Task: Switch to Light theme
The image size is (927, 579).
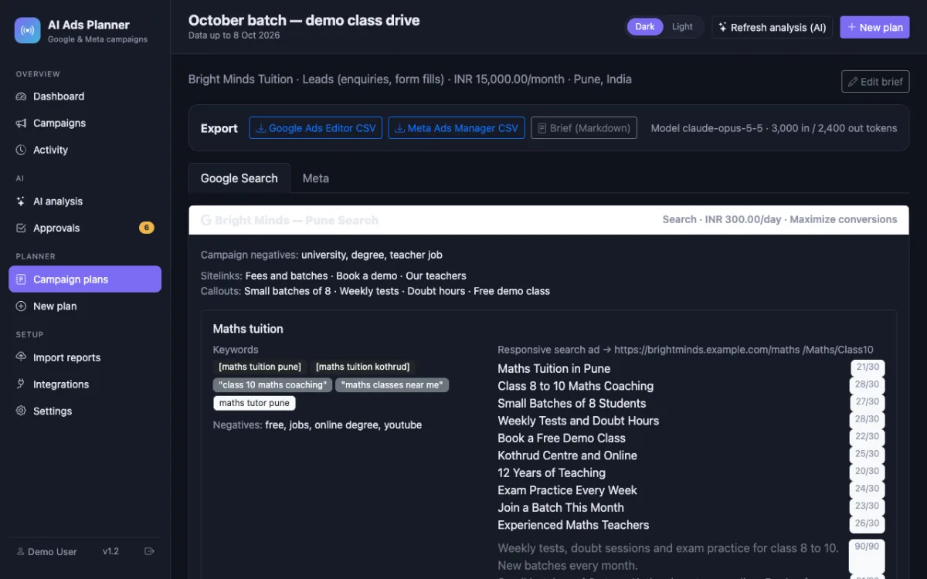Action: pyautogui.click(x=682, y=27)
